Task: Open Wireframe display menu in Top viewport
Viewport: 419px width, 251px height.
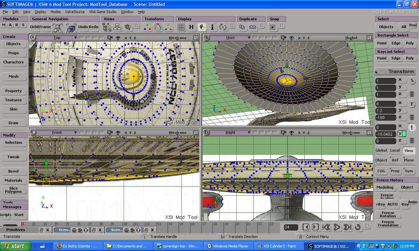Action: coord(177,38)
